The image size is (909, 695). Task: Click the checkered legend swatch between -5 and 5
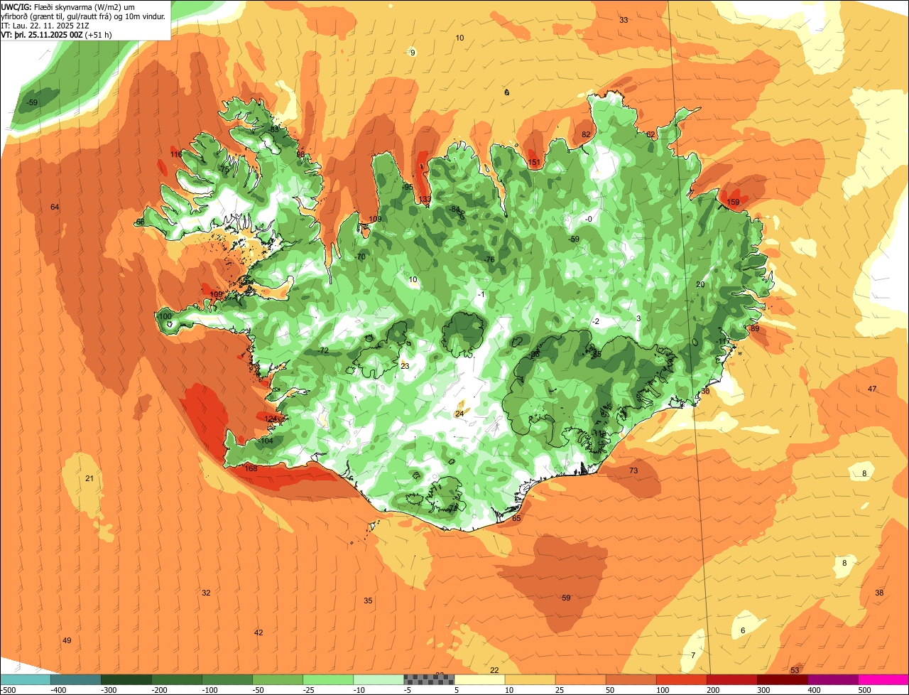[429, 679]
